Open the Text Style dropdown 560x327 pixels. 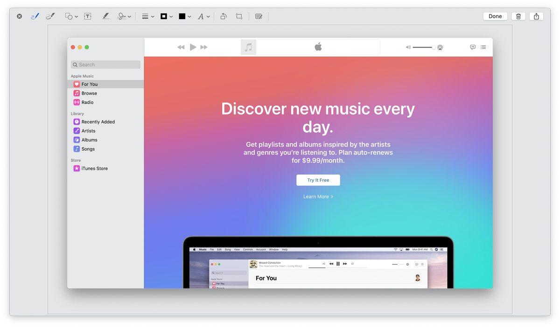point(204,16)
